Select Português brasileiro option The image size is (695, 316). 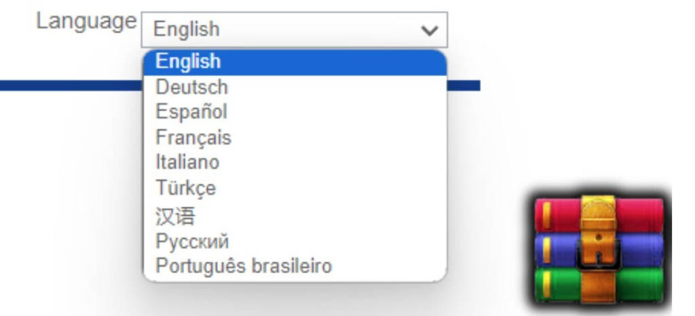click(244, 266)
